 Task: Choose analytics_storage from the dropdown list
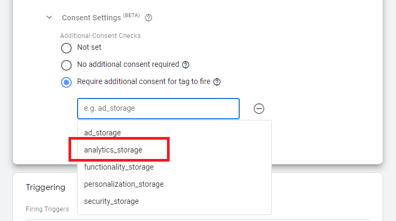(113, 150)
